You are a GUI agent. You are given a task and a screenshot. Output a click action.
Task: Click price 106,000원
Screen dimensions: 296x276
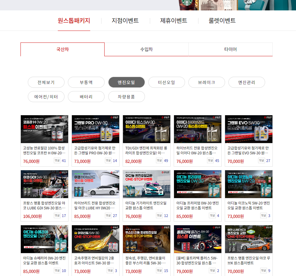(x=32, y=216)
